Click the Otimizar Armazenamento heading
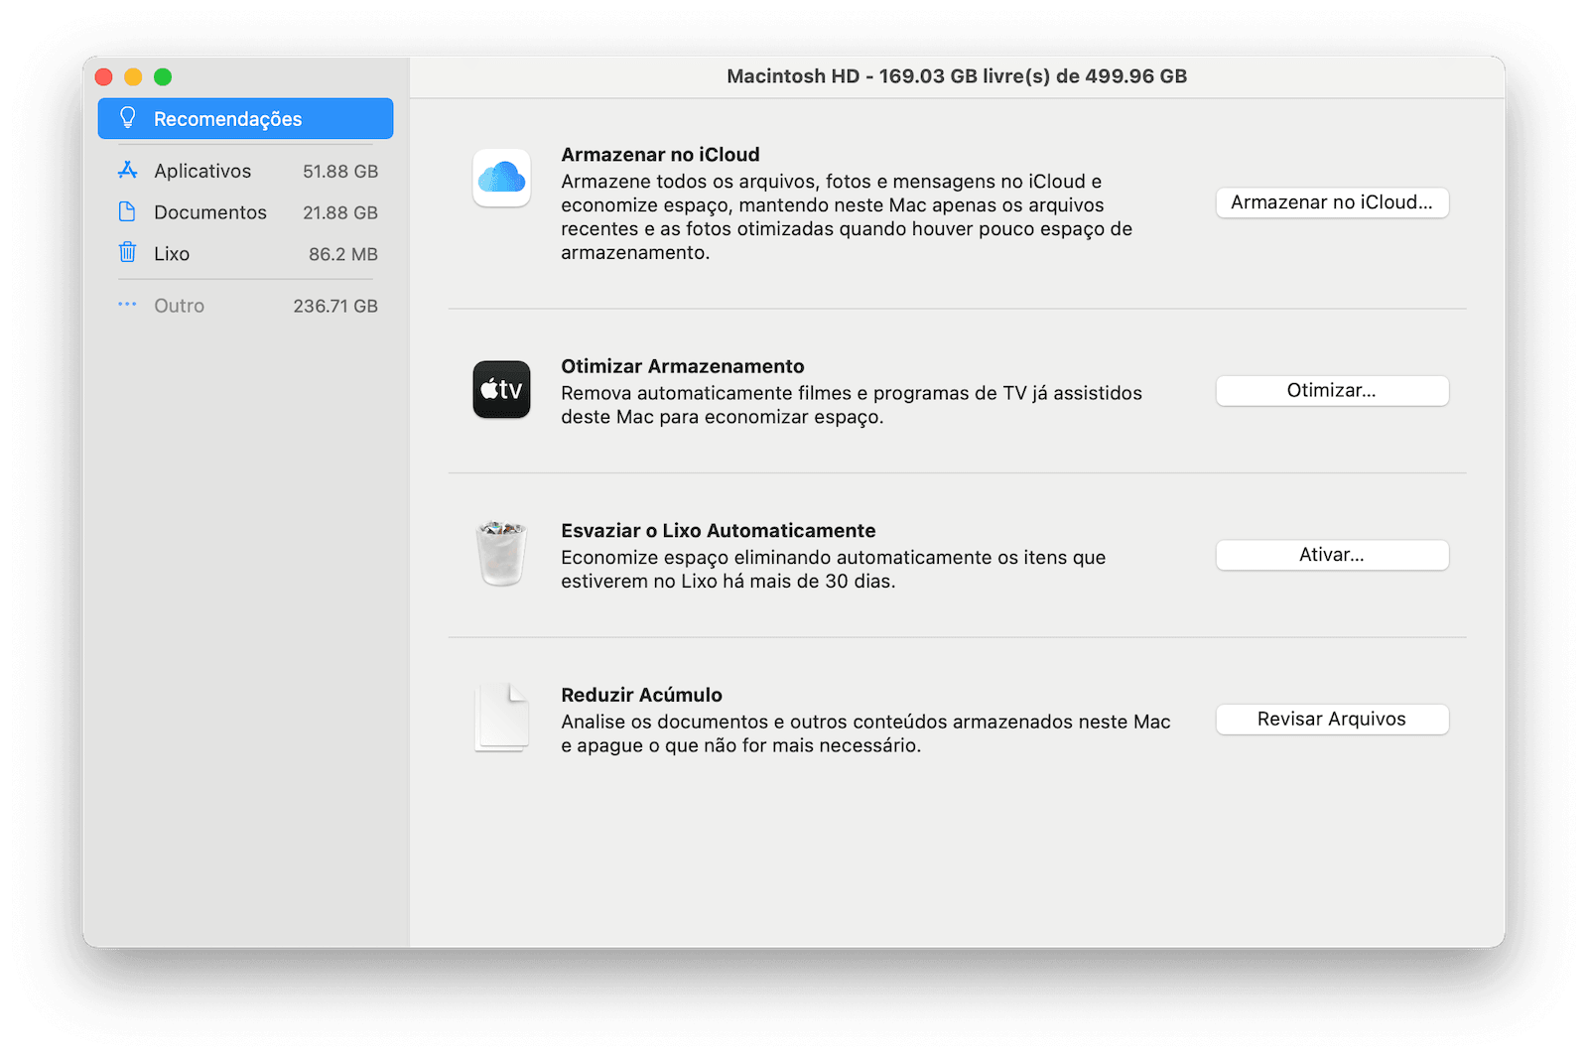Viewport: 1588px width, 1057px height. (x=683, y=366)
